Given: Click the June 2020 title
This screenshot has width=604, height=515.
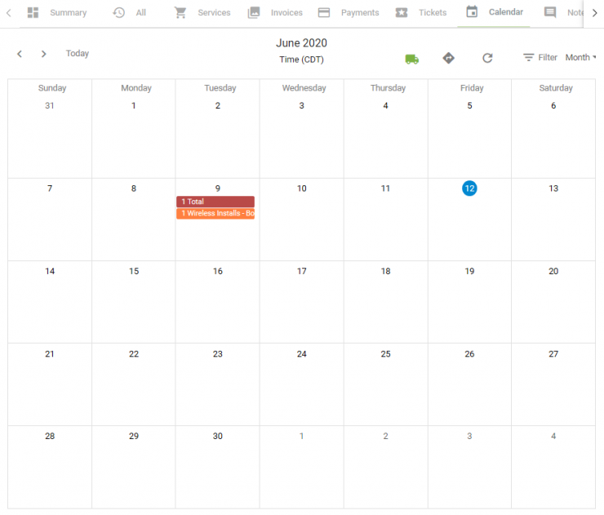Looking at the screenshot, I should 302,42.
